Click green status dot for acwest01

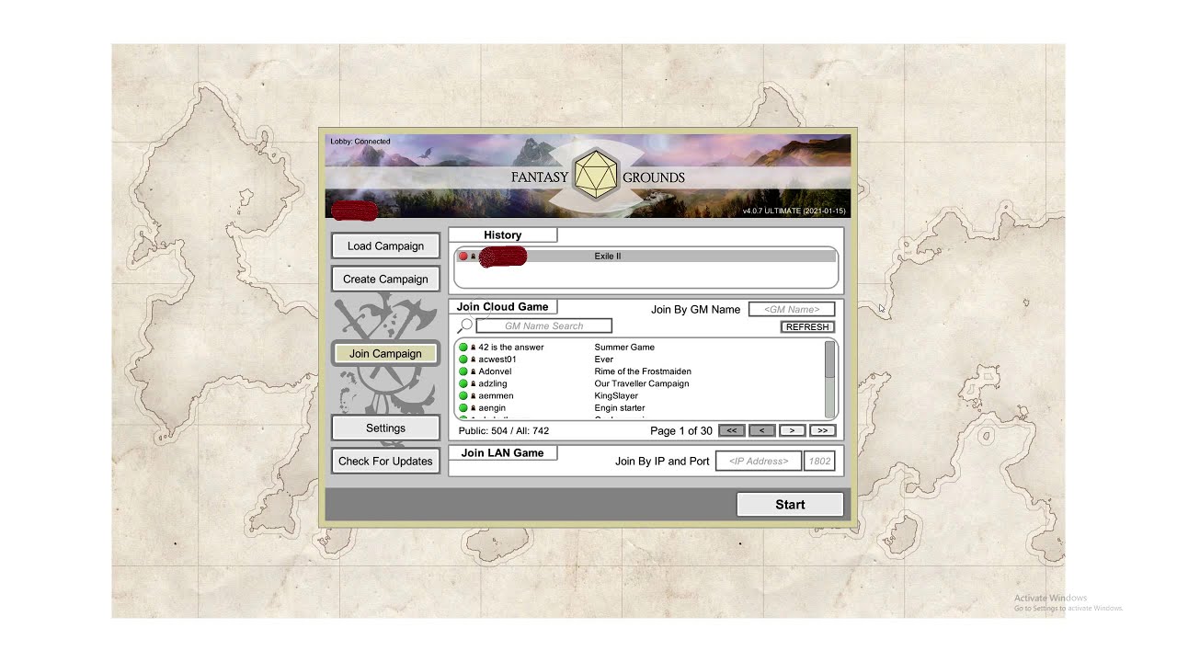pyautogui.click(x=463, y=360)
